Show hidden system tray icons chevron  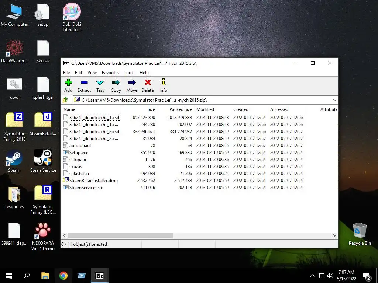[x=312, y=276]
